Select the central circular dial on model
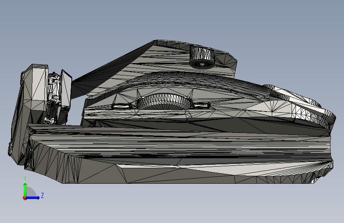Viewport: 344px width, 223px height. 165,102
